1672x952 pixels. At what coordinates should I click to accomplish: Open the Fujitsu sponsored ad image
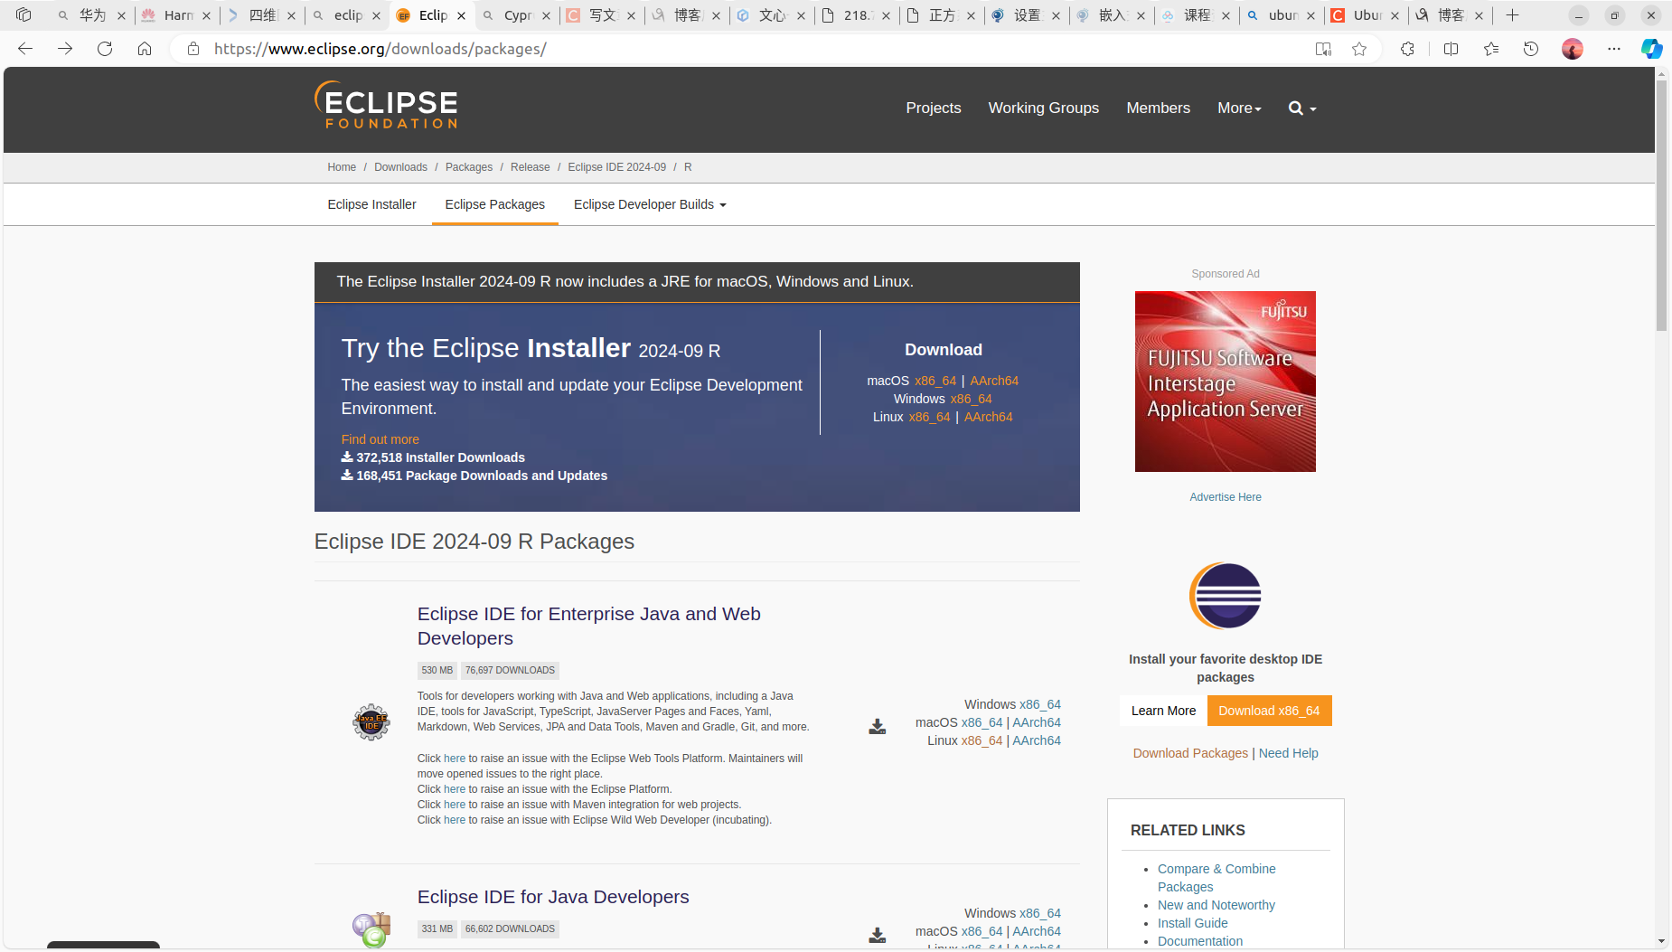pyautogui.click(x=1226, y=382)
